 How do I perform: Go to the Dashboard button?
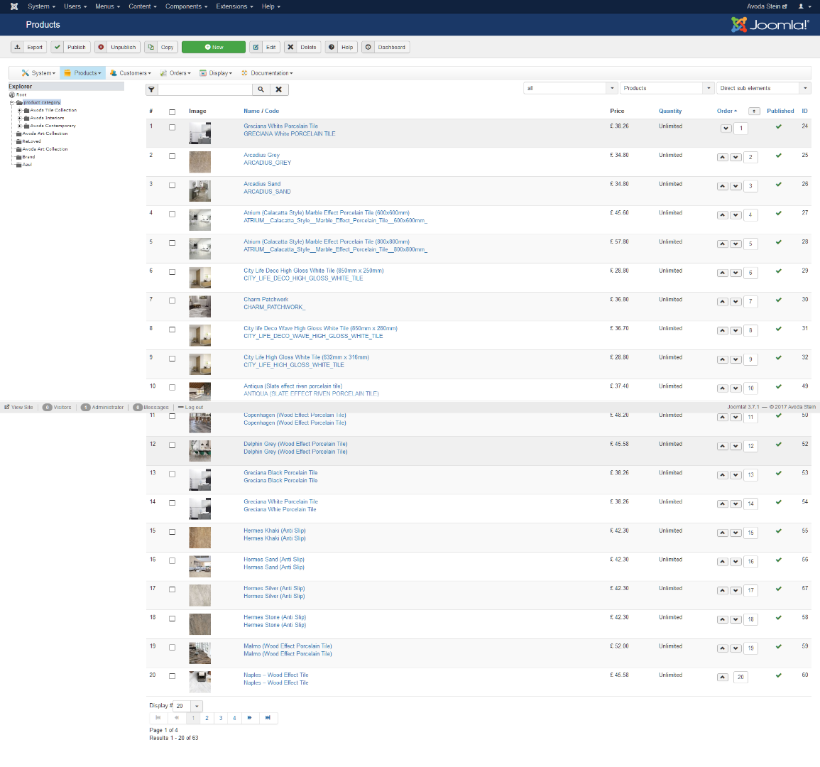pyautogui.click(x=386, y=47)
